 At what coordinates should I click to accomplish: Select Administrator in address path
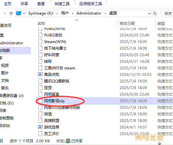89,13
